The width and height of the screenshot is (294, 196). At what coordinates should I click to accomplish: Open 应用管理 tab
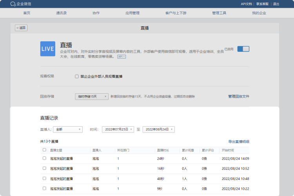[x=132, y=13]
